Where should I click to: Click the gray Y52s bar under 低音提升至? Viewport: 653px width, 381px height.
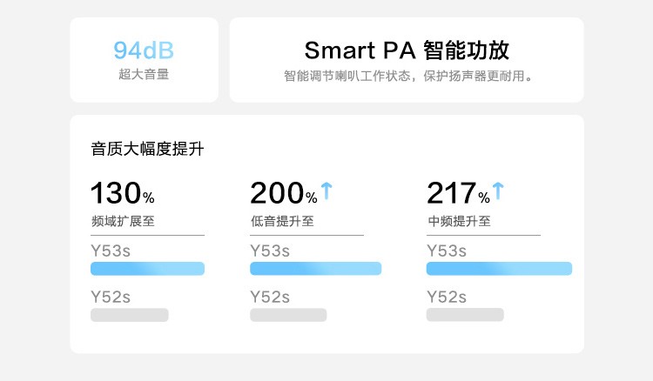pos(288,315)
